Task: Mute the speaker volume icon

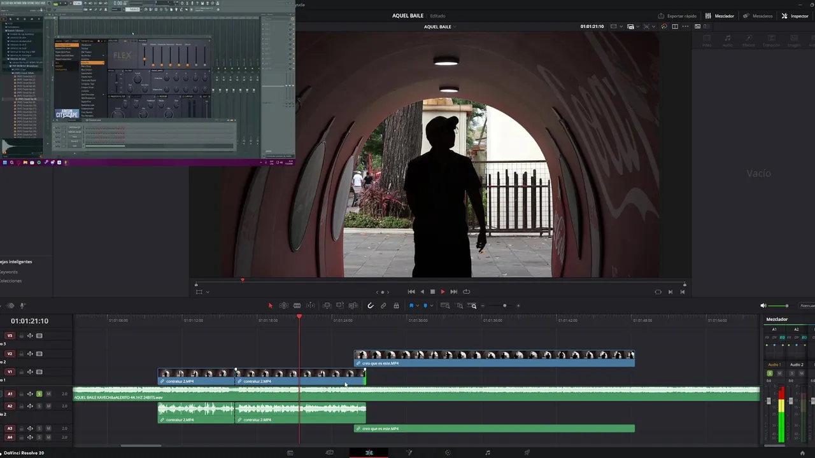Action: [x=763, y=306]
